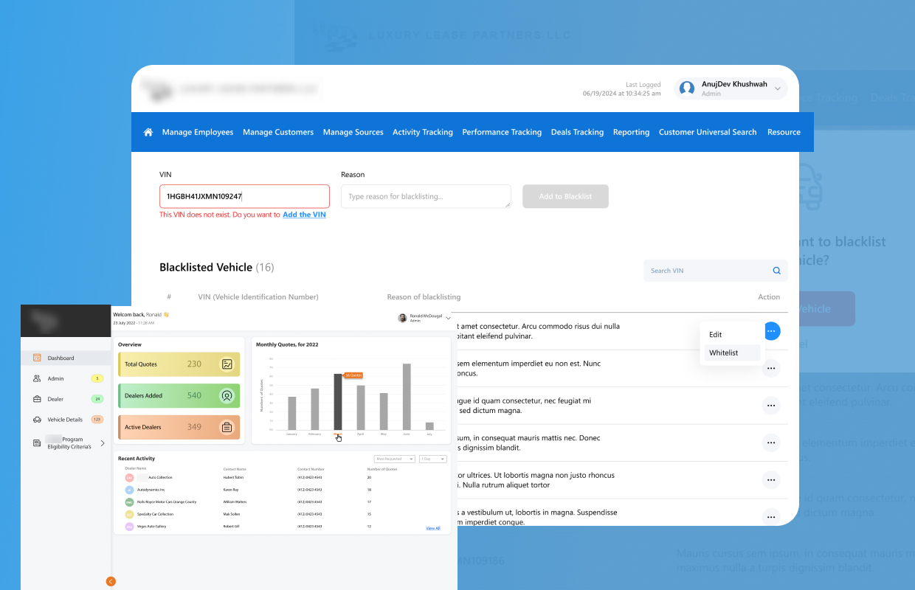Open the Most Requested dropdown
Image resolution: width=915 pixels, height=590 pixels.
[395, 459]
